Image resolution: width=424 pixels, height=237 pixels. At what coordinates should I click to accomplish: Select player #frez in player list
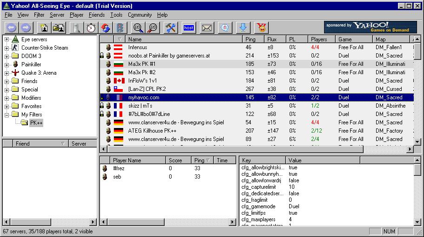[x=168, y=168]
